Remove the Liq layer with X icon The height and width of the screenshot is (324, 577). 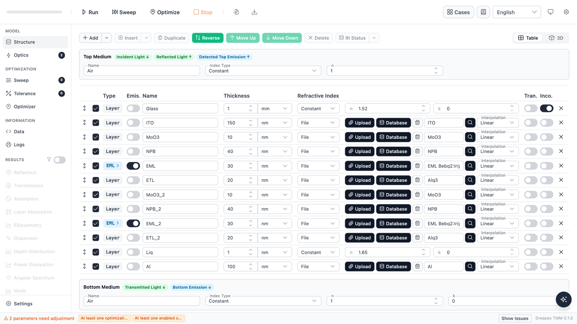click(x=561, y=252)
